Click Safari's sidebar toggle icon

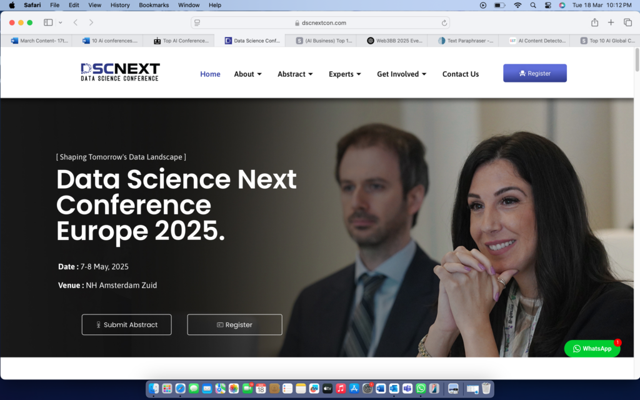[48, 22]
